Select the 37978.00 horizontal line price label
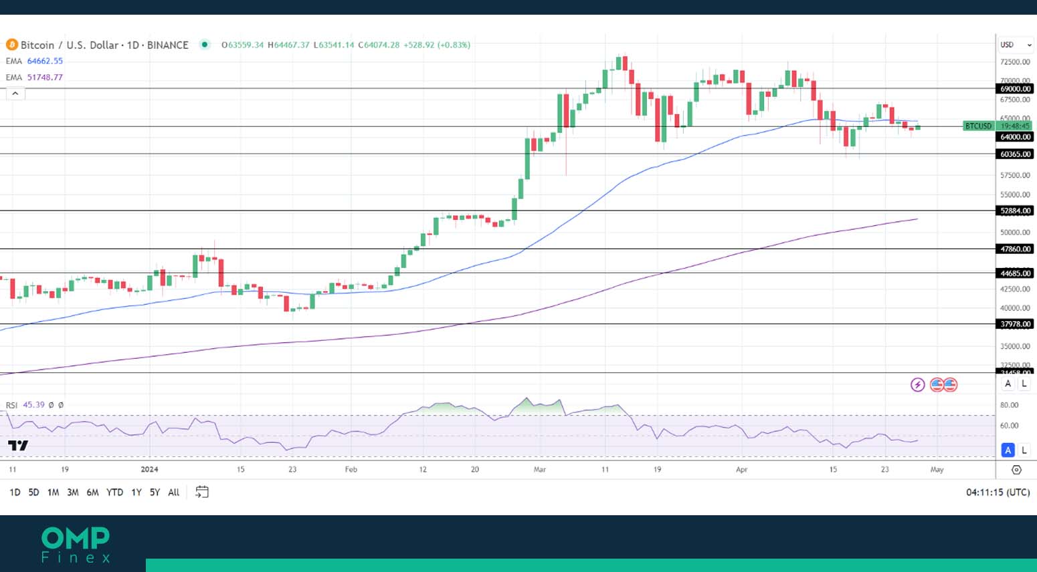This screenshot has width=1037, height=572. (x=1015, y=324)
